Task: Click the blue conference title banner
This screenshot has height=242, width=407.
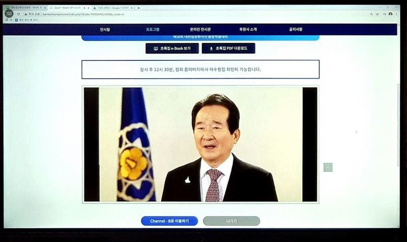Action: [200, 38]
